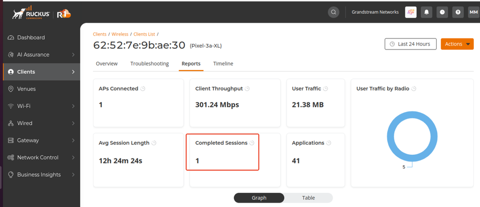Switch to the Timeline tab

click(x=223, y=63)
